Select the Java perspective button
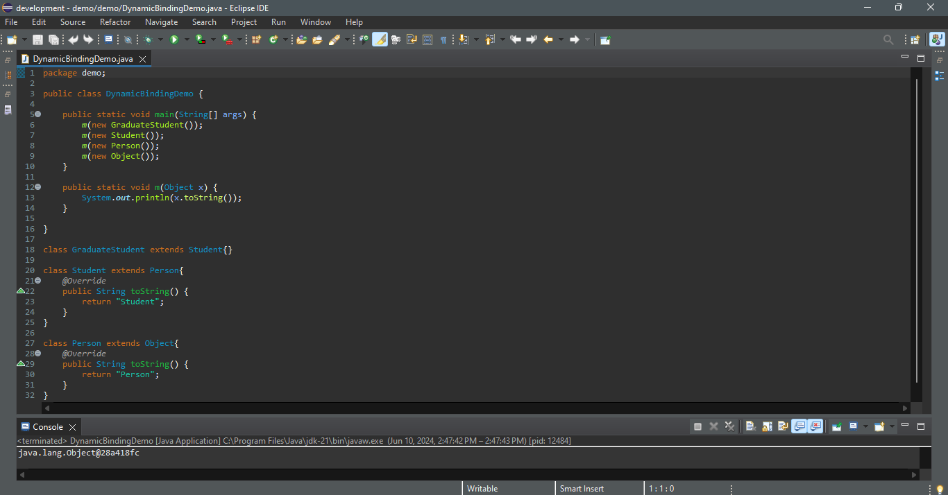 coord(937,40)
